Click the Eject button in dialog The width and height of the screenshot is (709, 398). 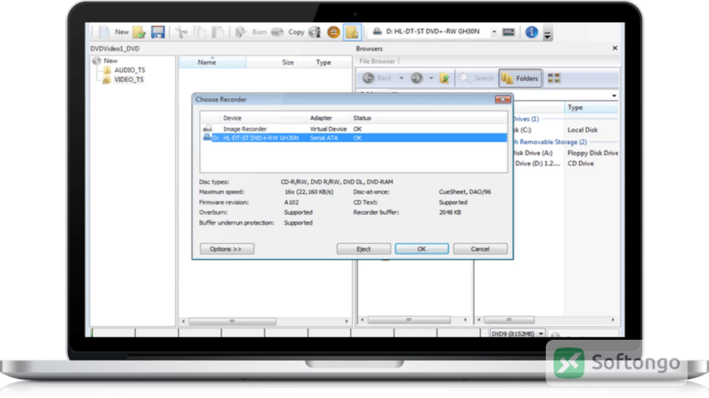[x=364, y=249]
